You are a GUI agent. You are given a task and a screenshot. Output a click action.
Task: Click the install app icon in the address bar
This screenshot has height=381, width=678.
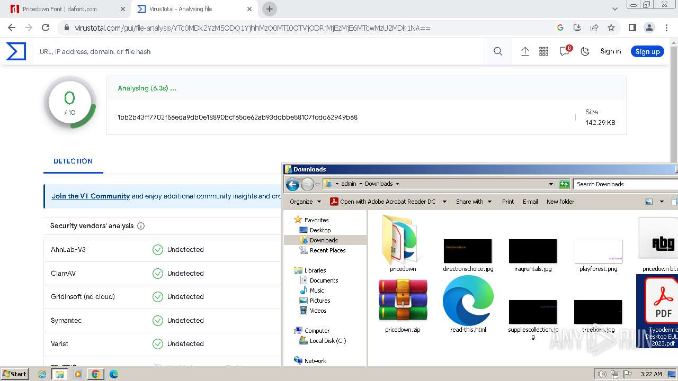click(577, 28)
